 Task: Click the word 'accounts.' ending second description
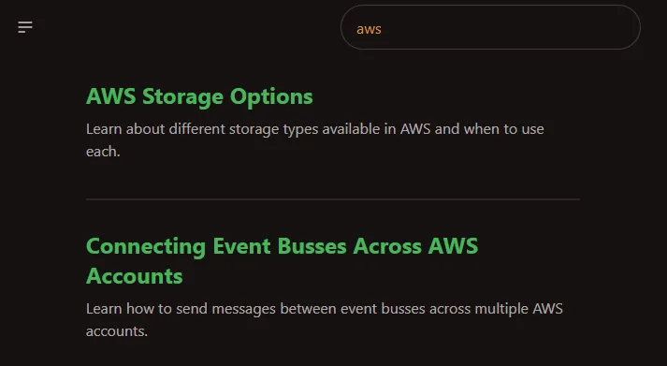[117, 331]
